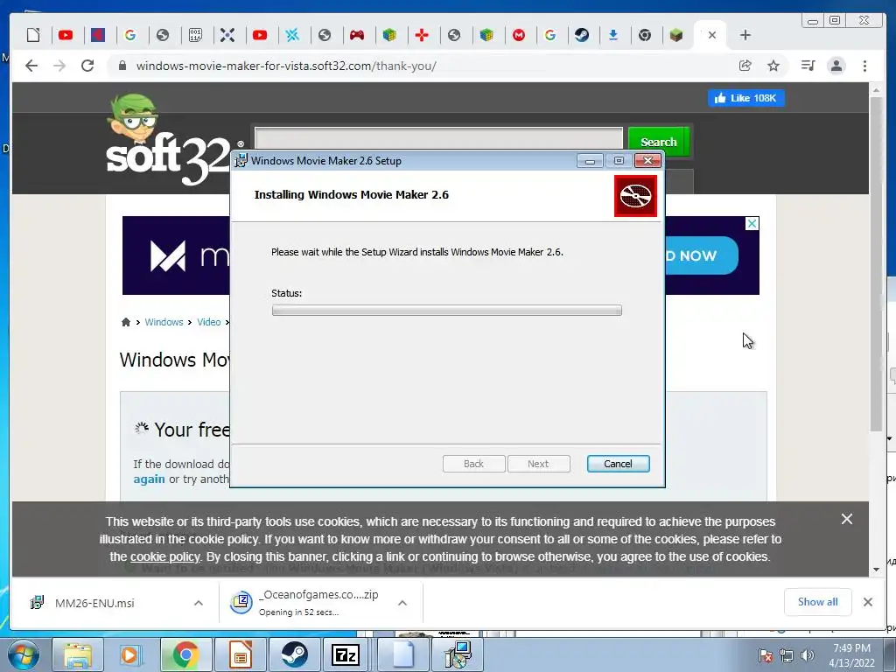
Task: Switch to the Minecraft grass block tab
Action: click(676, 35)
